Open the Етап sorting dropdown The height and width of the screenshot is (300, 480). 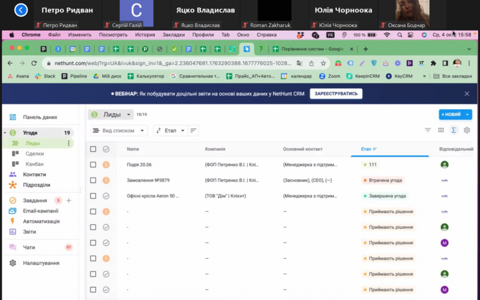click(x=170, y=131)
